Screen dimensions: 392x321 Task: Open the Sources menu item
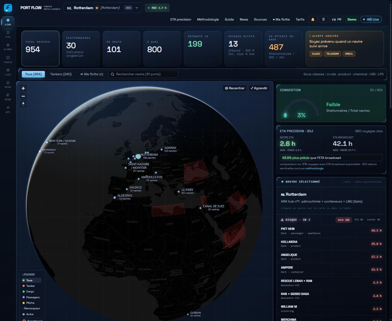tap(260, 20)
